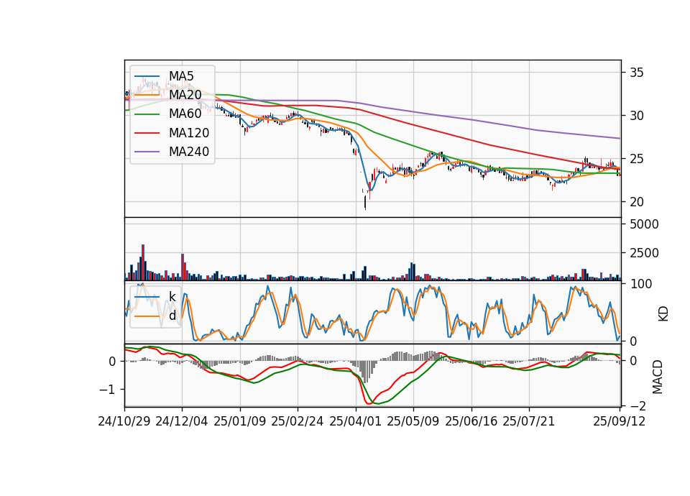Click the MA20 legend label
690x496 pixels.
pyautogui.click(x=185, y=95)
